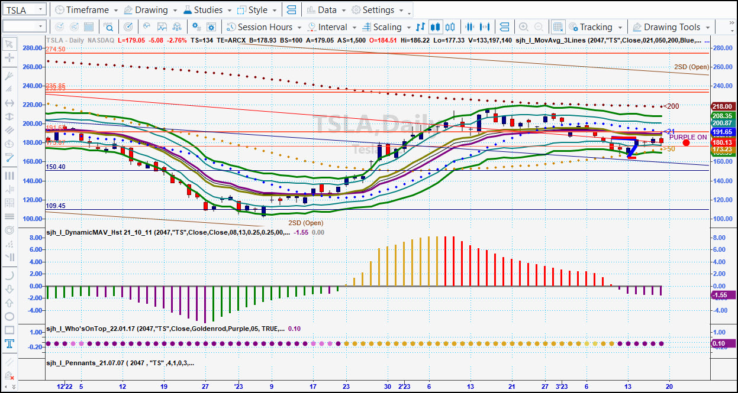This screenshot has width=738, height=393.
Task: Open the Data menu
Action: (326, 10)
